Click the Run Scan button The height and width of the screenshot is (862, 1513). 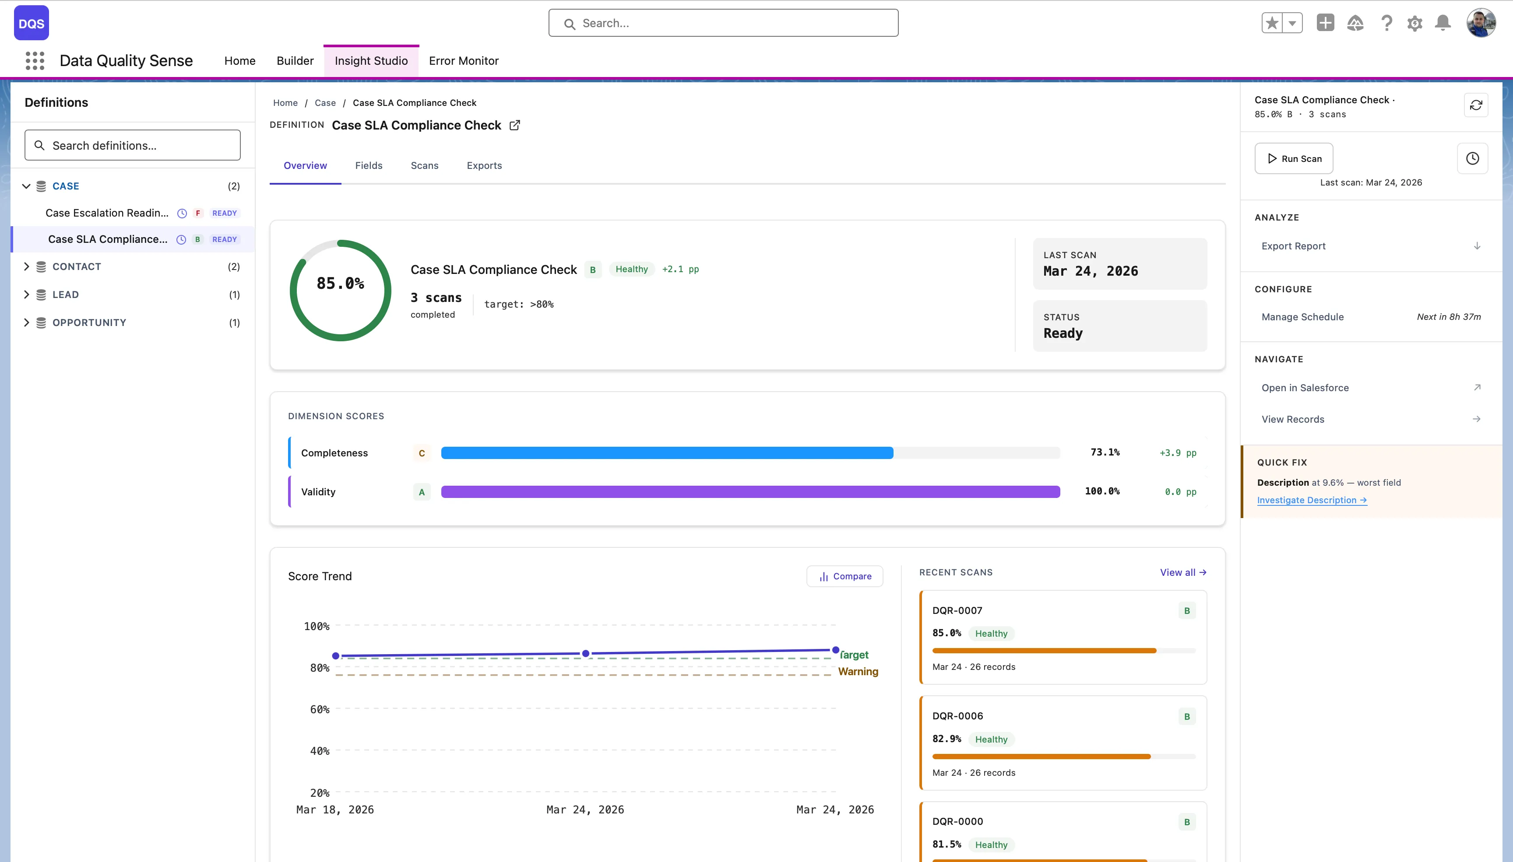tap(1294, 158)
